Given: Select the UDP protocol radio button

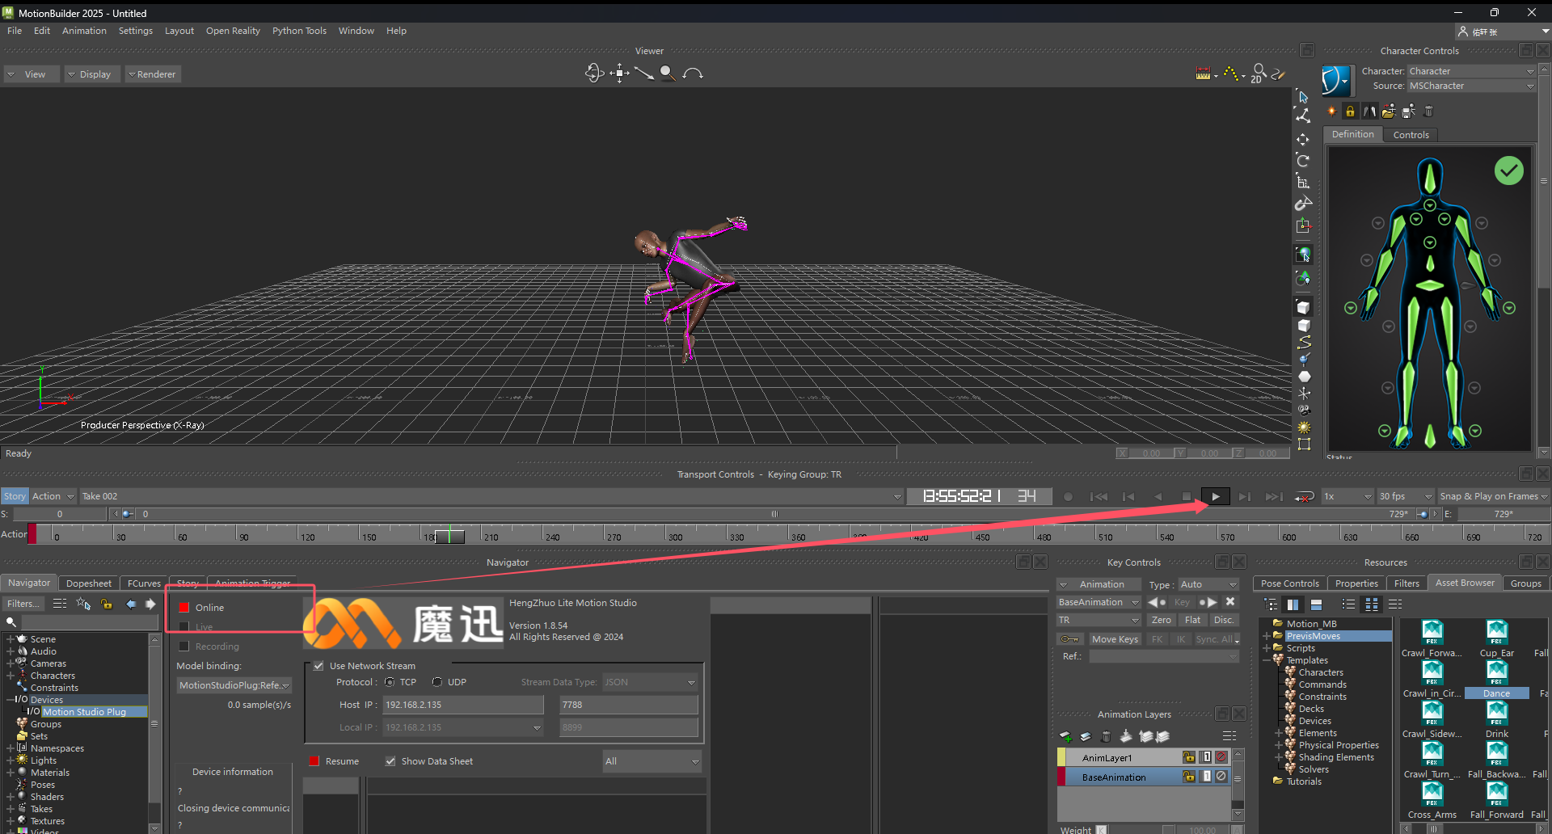Looking at the screenshot, I should (x=437, y=682).
